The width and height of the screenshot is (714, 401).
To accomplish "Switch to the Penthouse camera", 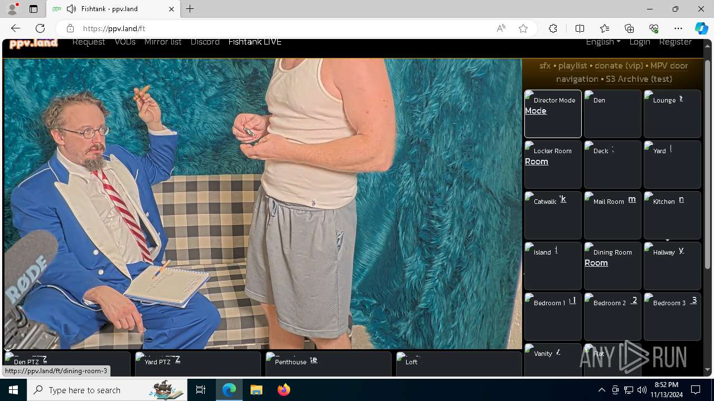I will [x=328, y=363].
